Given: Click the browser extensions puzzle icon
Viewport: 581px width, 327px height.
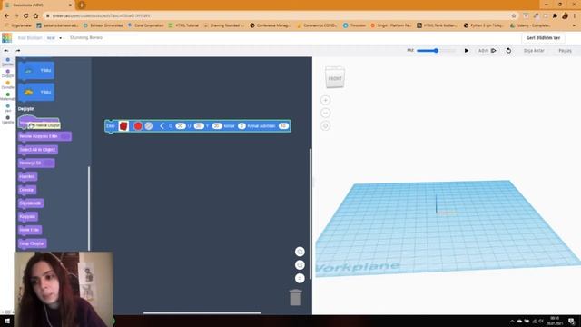Looking at the screenshot, I should (555, 16).
